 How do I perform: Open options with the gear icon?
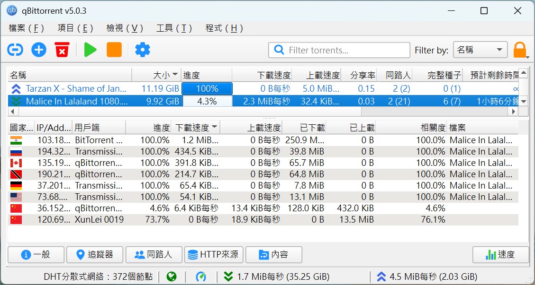pyautogui.click(x=142, y=50)
